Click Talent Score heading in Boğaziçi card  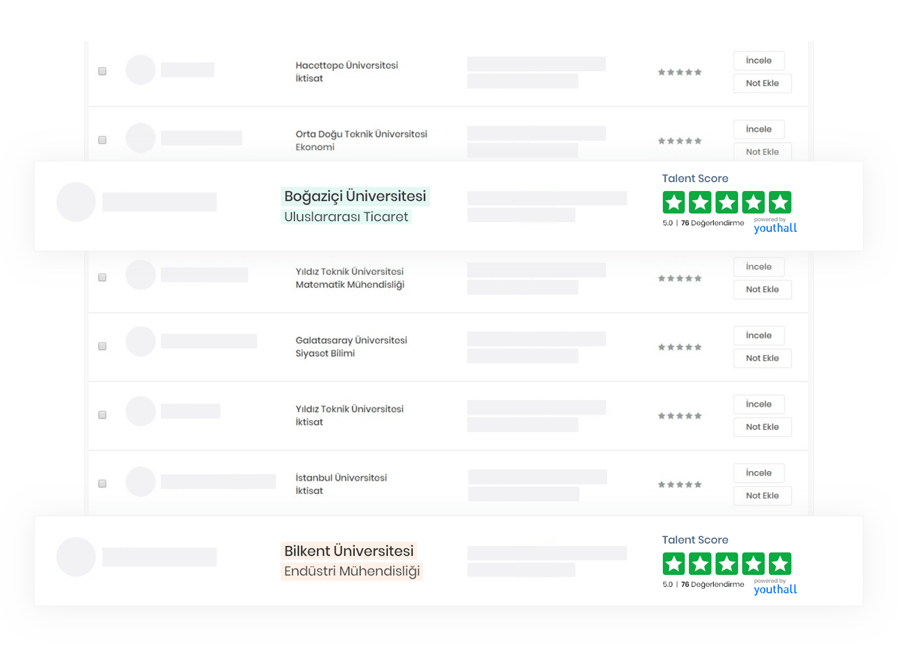pos(695,179)
